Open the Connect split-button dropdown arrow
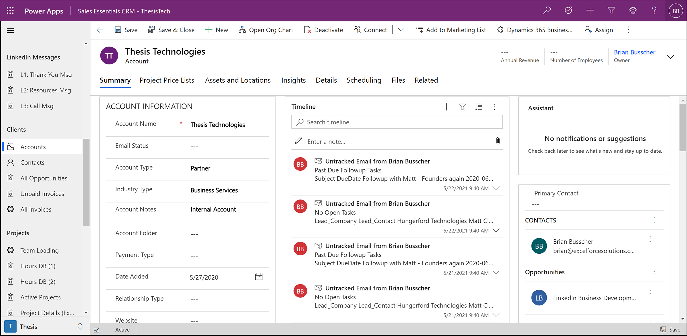The image size is (687, 336). point(401,30)
